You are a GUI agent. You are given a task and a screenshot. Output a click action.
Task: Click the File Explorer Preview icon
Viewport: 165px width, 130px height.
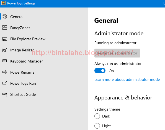point(5,39)
